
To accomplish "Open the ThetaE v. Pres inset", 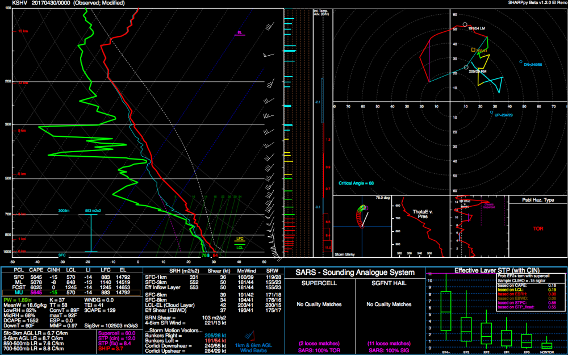I will coord(420,227).
